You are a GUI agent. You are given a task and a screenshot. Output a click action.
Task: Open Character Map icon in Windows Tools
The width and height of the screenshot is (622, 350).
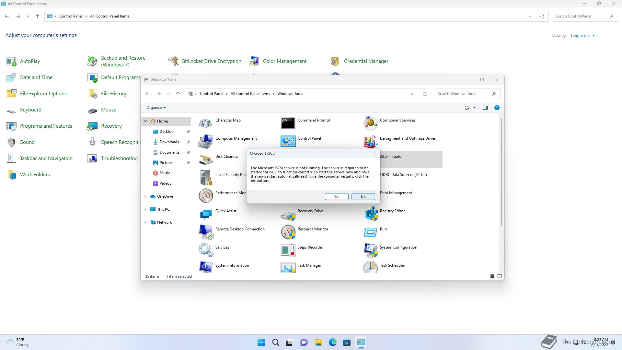pos(206,123)
